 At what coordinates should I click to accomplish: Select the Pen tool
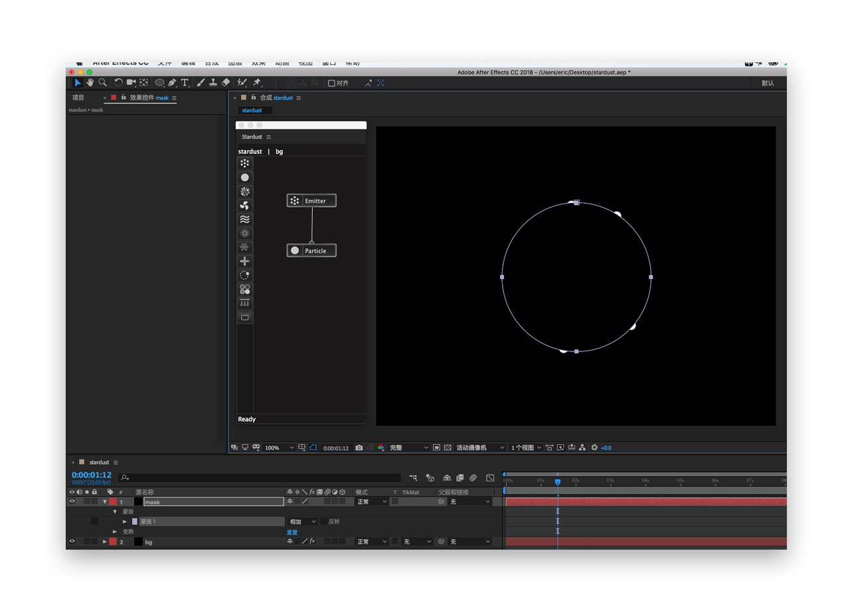(173, 83)
